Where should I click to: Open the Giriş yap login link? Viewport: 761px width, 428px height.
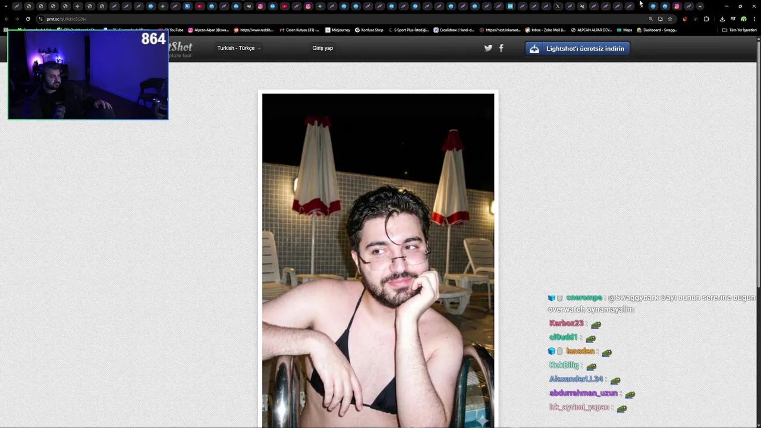pos(322,48)
